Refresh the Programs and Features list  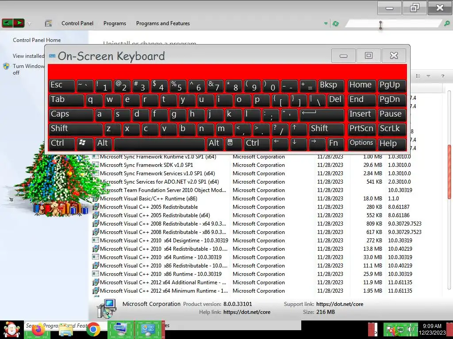coord(336,24)
